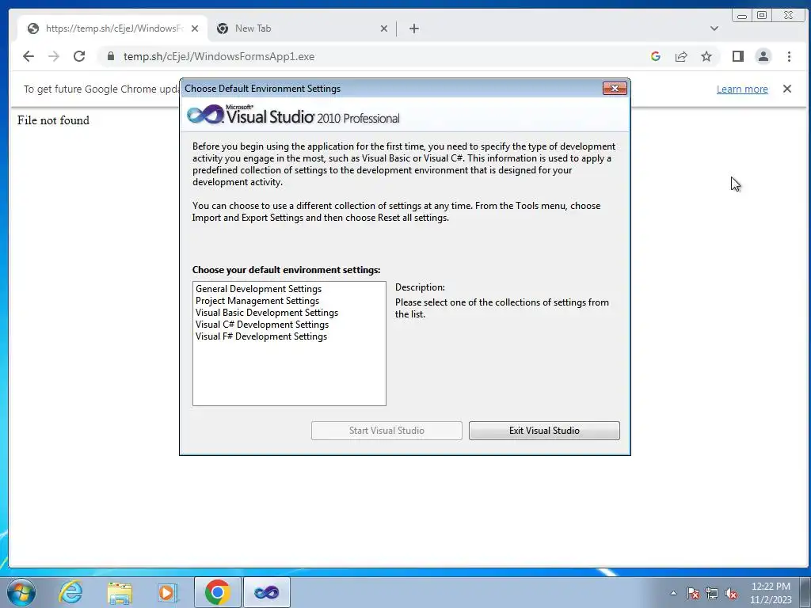The width and height of the screenshot is (811, 608).
Task: Click the padlock site info icon
Action: click(110, 56)
